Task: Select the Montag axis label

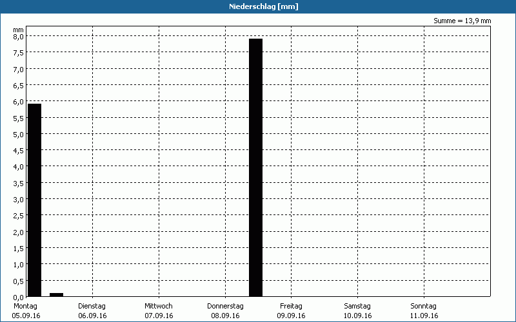Action: pyautogui.click(x=25, y=307)
